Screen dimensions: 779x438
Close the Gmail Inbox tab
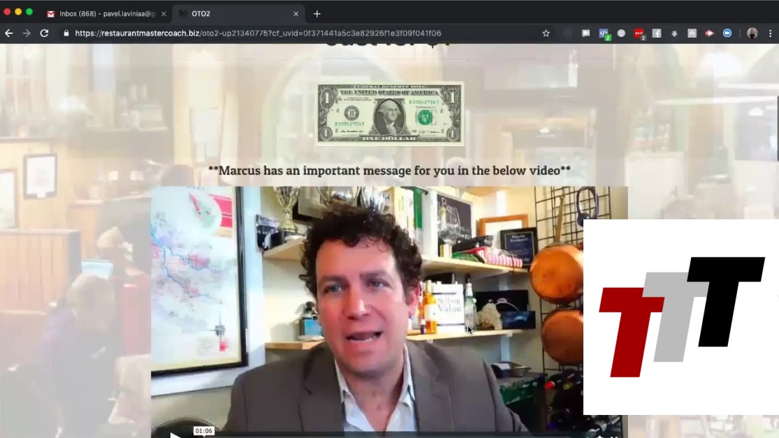(x=163, y=13)
